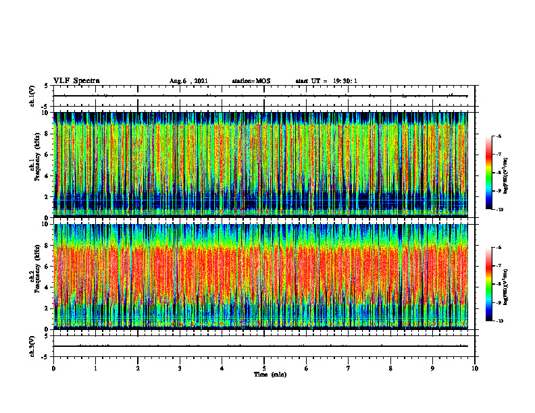Click time axis tick label '7'
535x413 pixels.
pyautogui.click(x=349, y=368)
